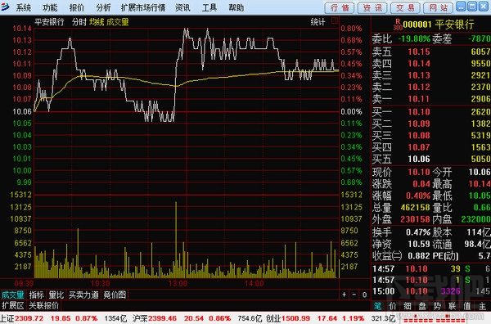
Task: Open the 功能 menu
Action: pyautogui.click(x=50, y=7)
